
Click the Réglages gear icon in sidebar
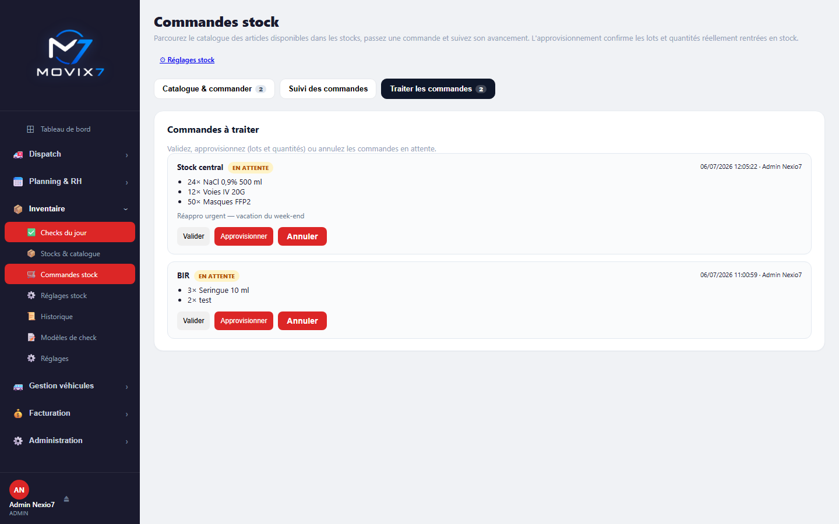coord(31,358)
